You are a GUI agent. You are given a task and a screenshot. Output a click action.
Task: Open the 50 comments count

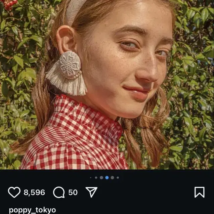click(73, 192)
